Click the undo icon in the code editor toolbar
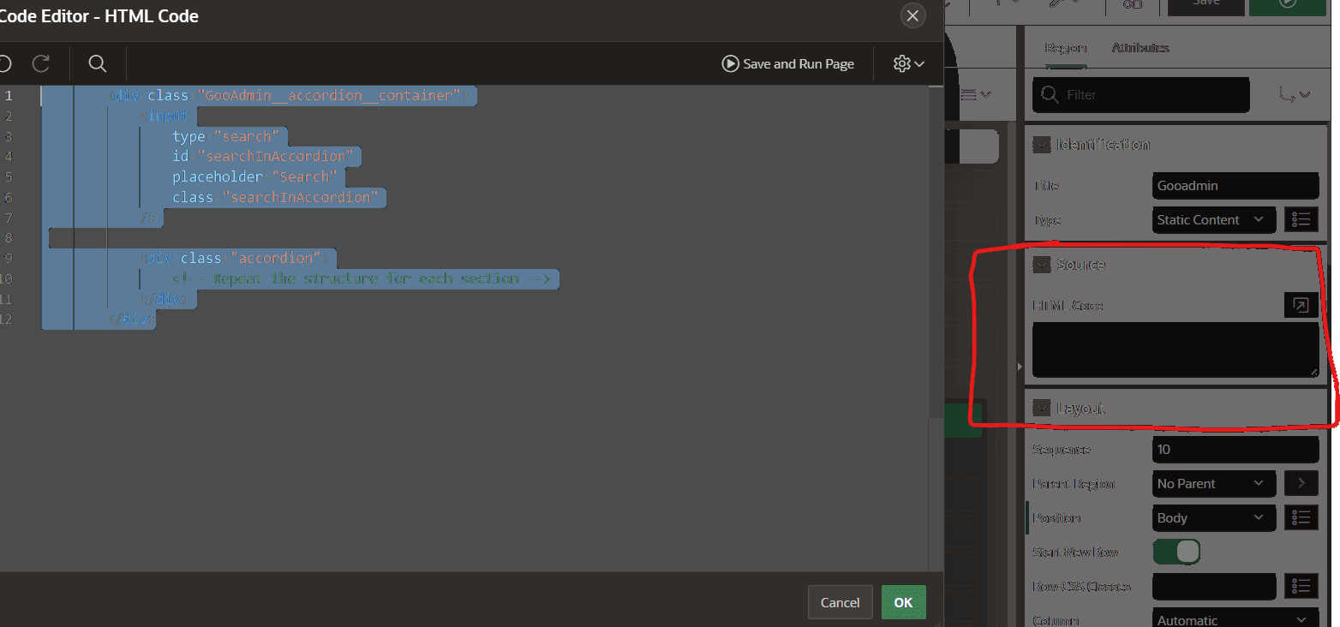This screenshot has height=627, width=1340. (x=4, y=63)
